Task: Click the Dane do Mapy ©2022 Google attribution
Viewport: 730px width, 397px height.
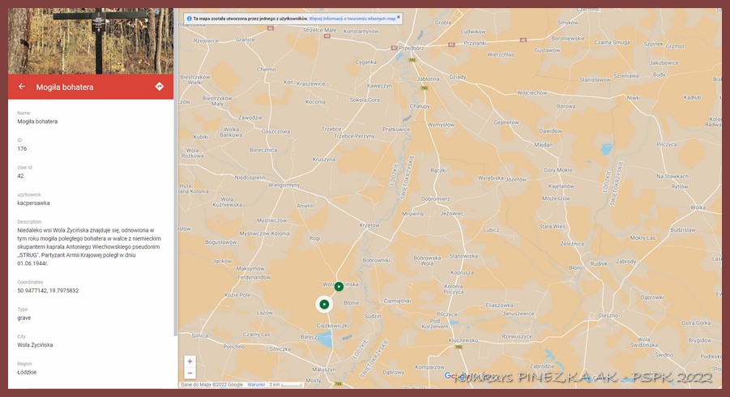Action: click(211, 384)
